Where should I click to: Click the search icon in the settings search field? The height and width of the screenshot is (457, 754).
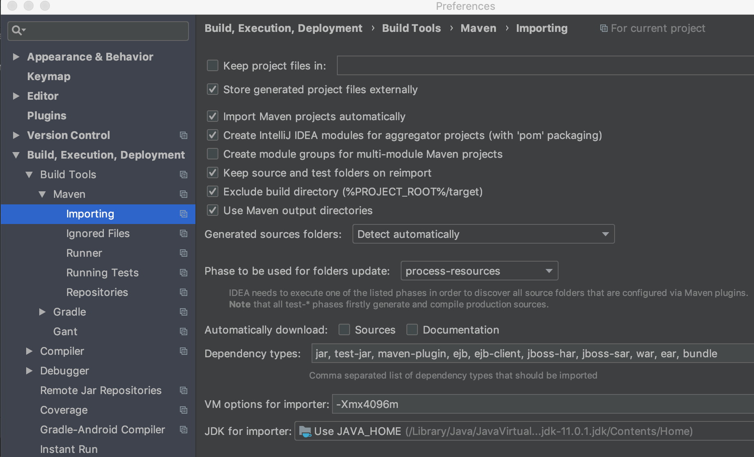(17, 30)
